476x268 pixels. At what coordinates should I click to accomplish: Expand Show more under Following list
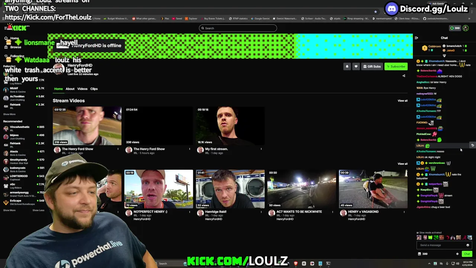[x=9, y=114]
